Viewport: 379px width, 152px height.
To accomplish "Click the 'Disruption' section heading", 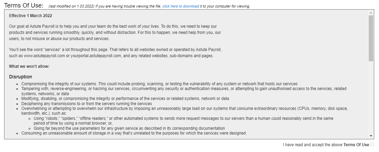I will pos(21,77).
